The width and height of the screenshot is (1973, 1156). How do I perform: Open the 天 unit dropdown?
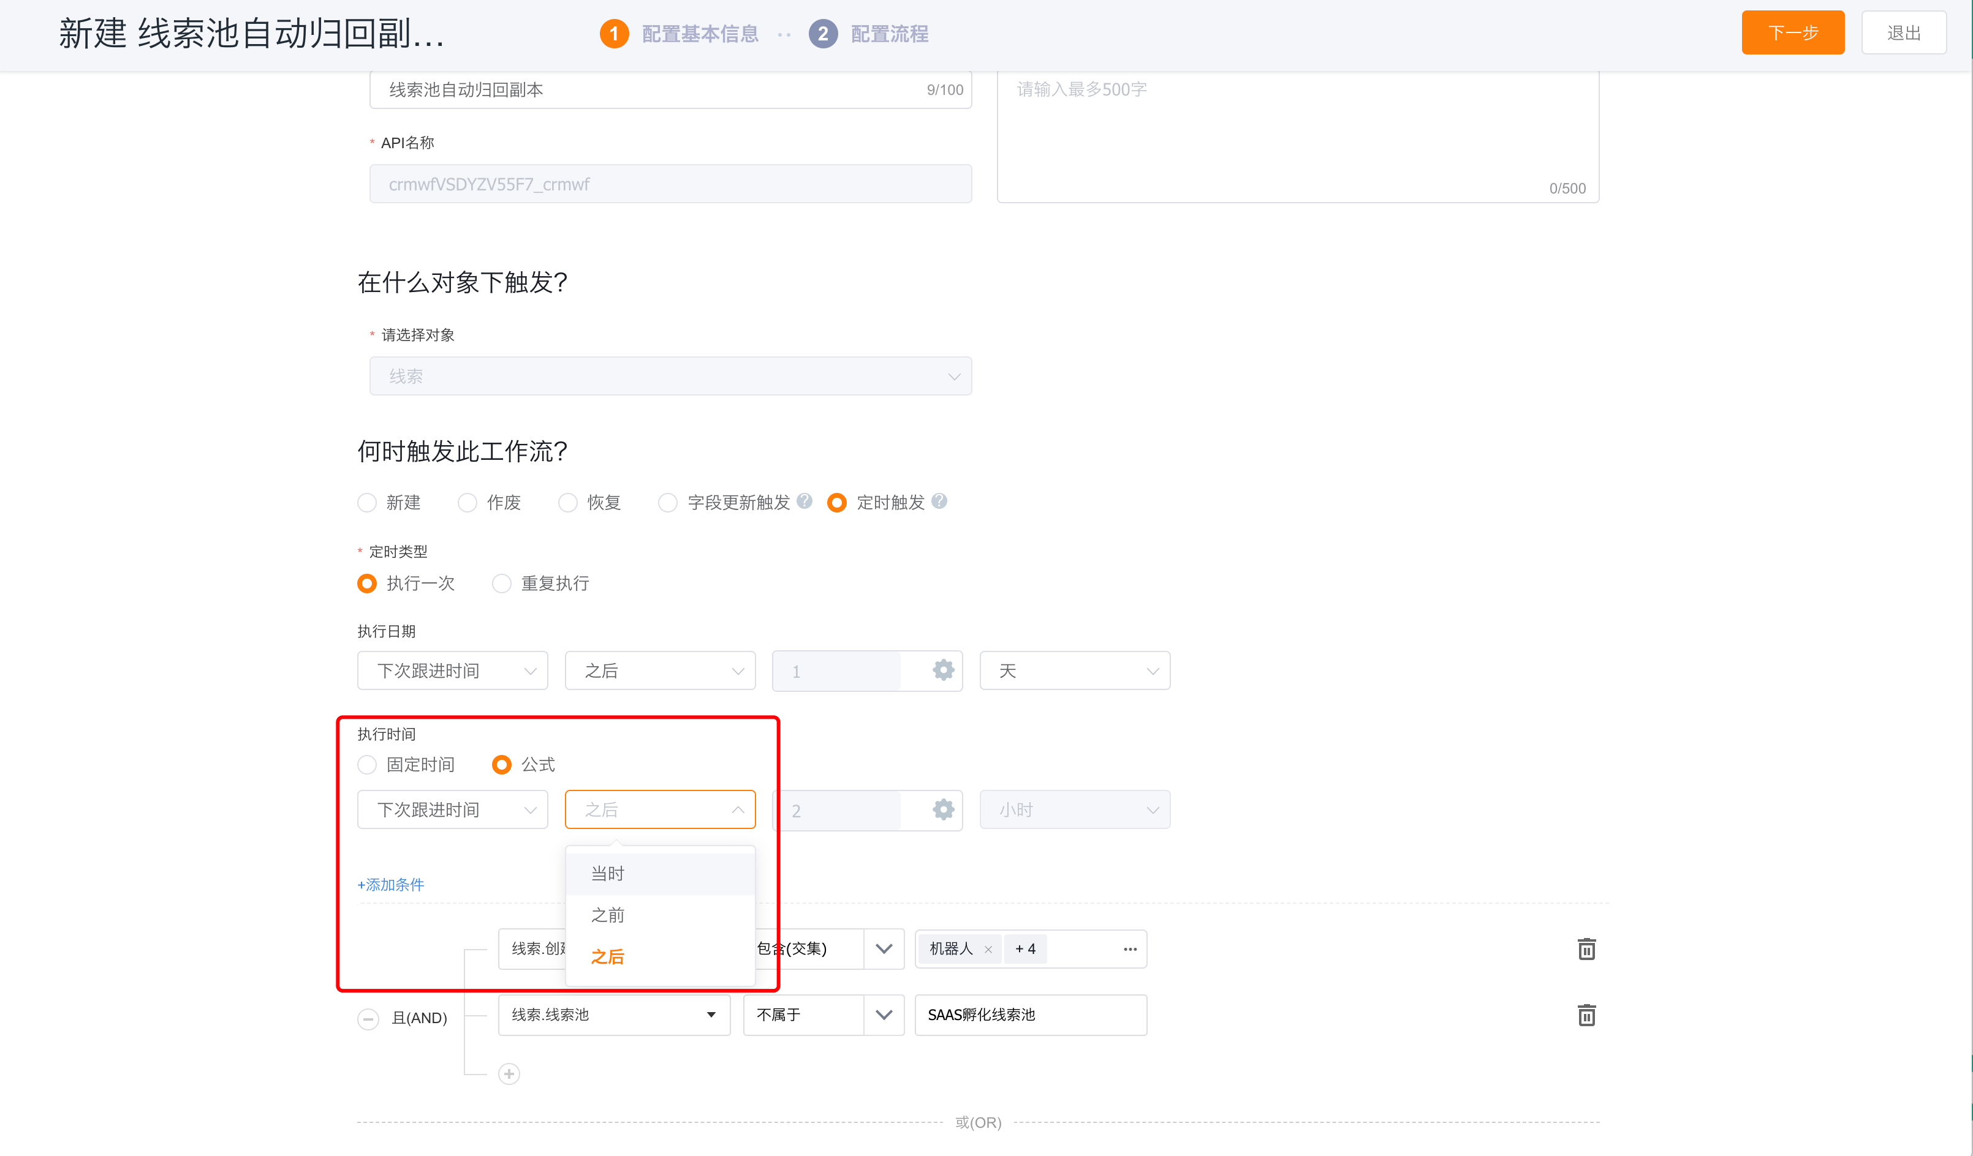[1075, 670]
